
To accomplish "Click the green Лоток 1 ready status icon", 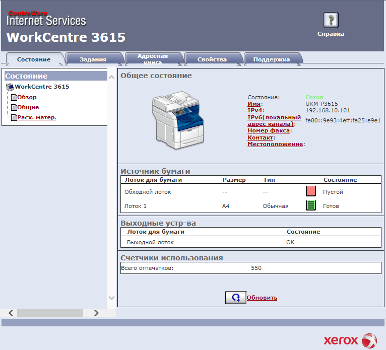I will click(311, 205).
